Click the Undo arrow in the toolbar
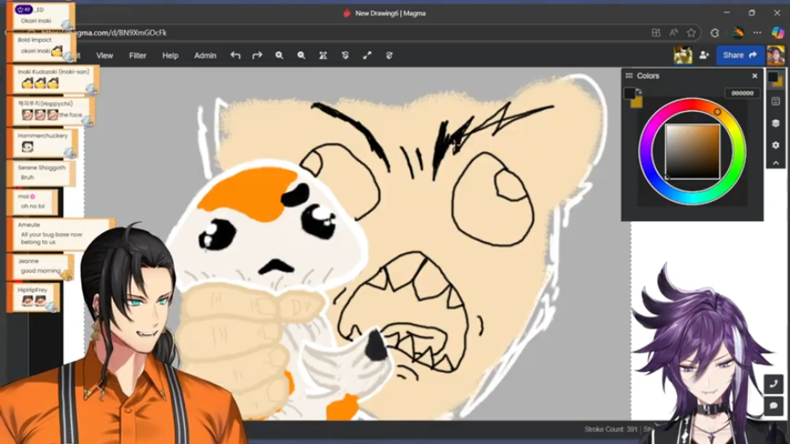Viewport: 790px width, 444px height. (236, 56)
